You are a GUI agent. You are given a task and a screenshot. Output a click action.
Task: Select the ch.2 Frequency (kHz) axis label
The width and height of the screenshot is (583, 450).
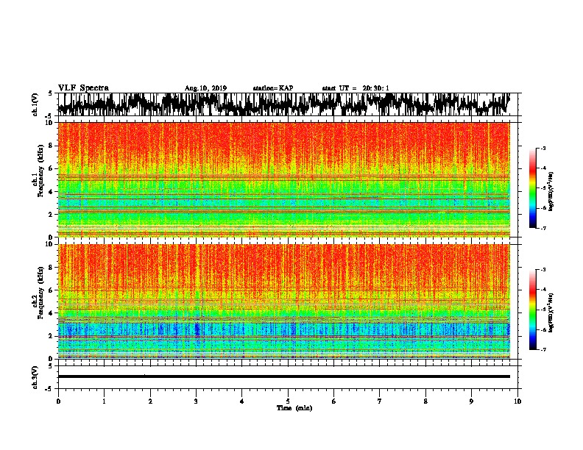pyautogui.click(x=38, y=293)
